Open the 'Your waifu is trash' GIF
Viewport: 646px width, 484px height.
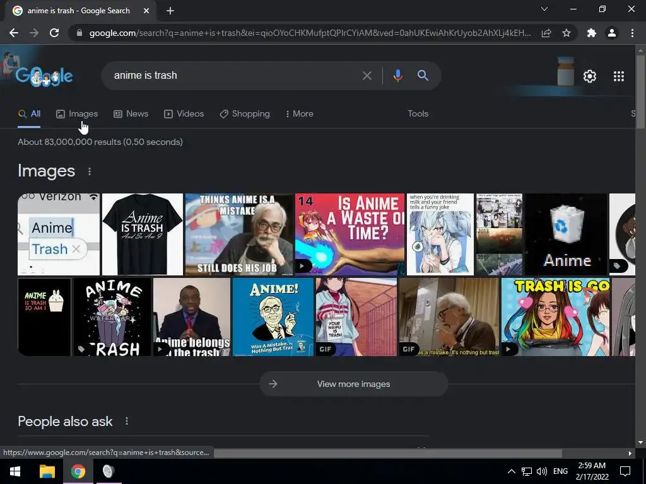(356, 317)
